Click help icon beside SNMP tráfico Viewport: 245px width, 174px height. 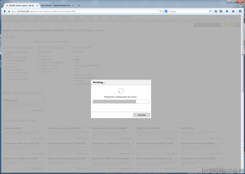click(45, 100)
